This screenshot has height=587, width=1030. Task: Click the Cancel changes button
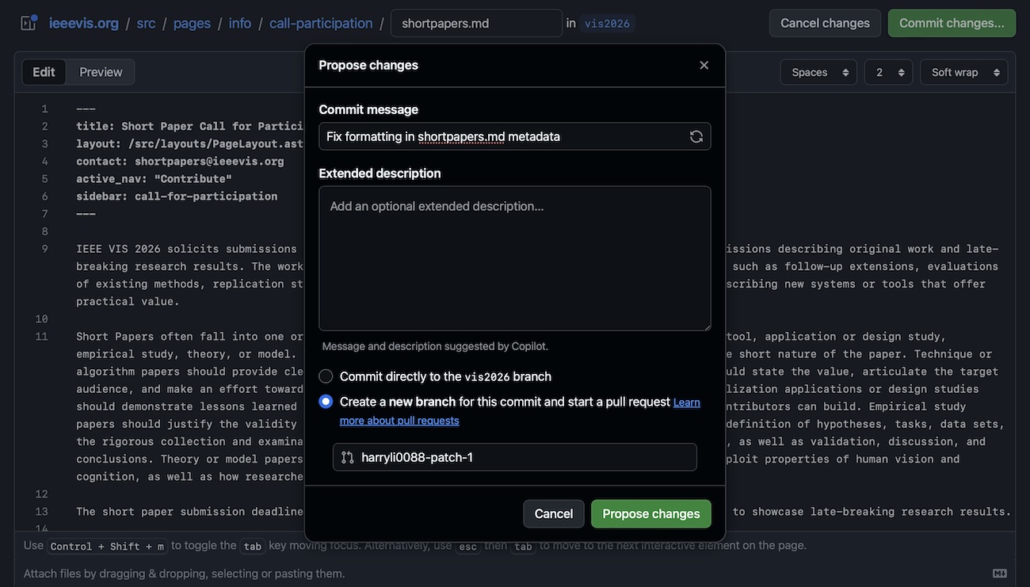[825, 23]
